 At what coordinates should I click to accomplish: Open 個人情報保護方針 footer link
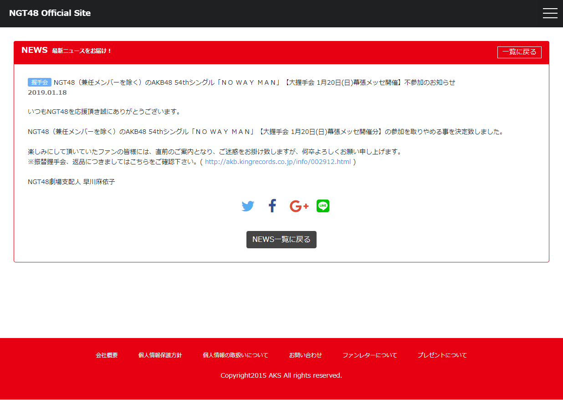point(160,355)
